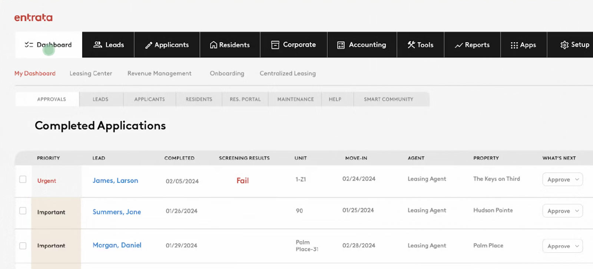Click the Apps grid icon

point(514,45)
